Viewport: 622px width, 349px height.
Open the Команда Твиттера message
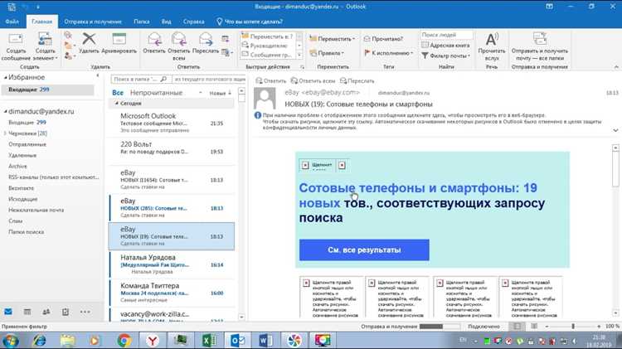pos(172,293)
